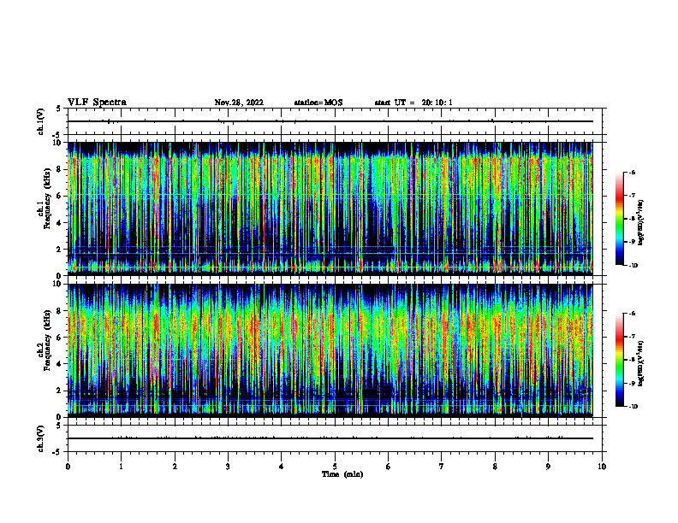Click the "3" tick label on the Time axis
Image resolution: width=678 pixels, height=523 pixels.
(x=228, y=467)
